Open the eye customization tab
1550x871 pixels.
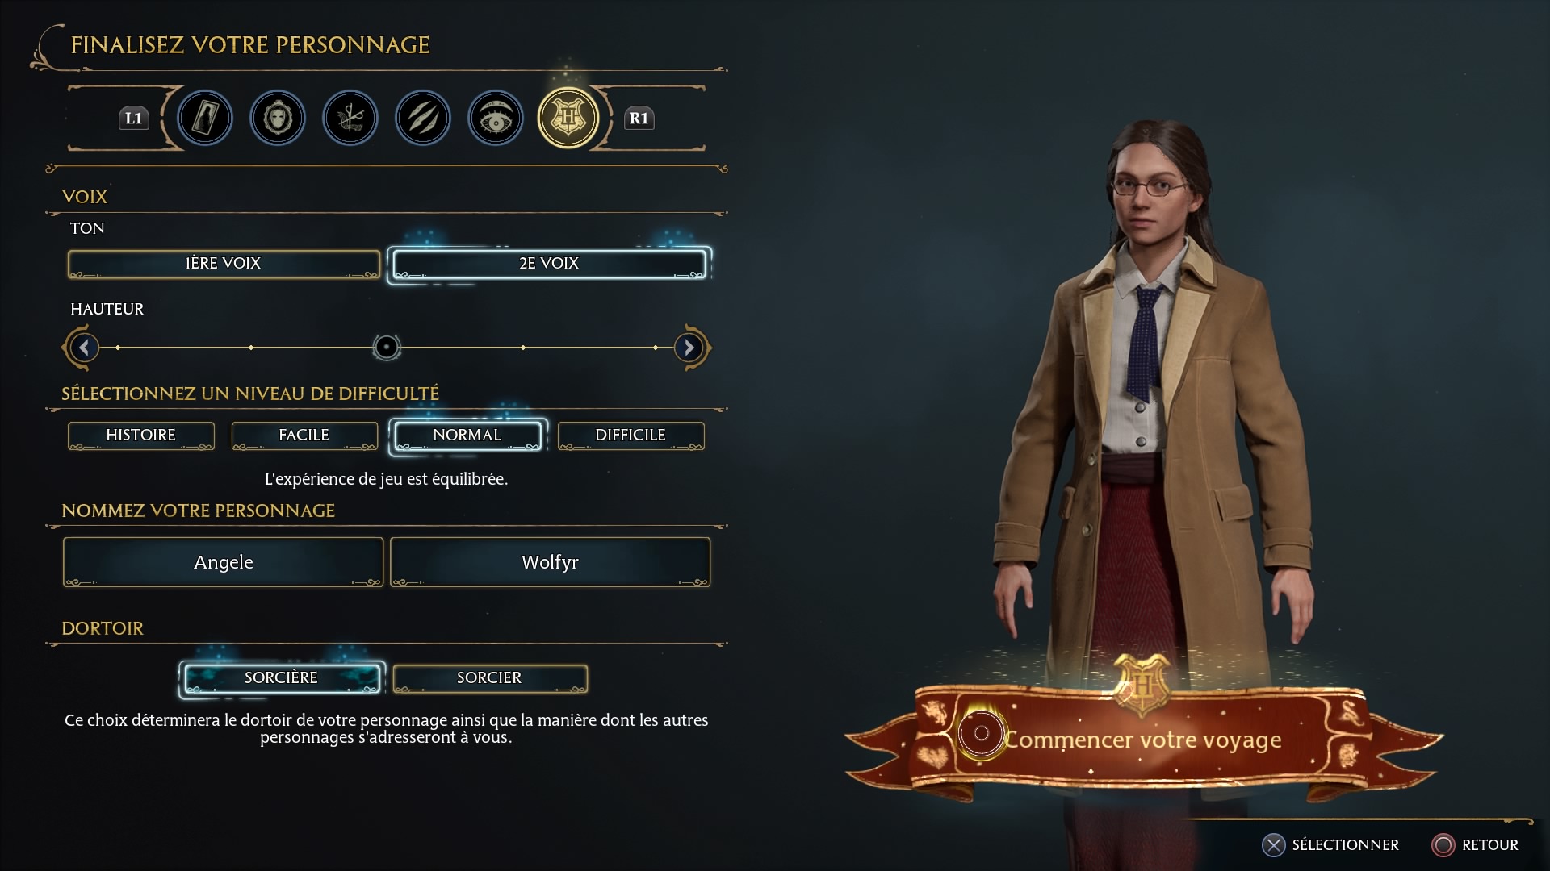point(496,119)
